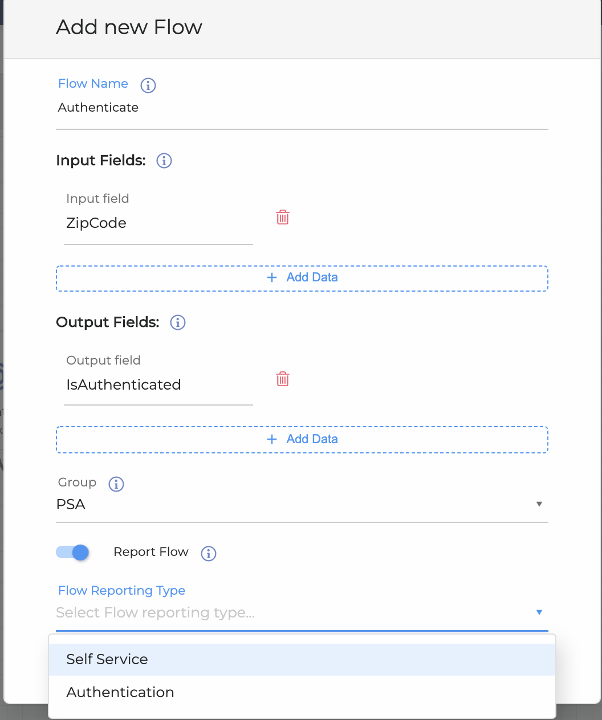Edit the ZipCode input field
602x720 pixels.
tap(158, 223)
